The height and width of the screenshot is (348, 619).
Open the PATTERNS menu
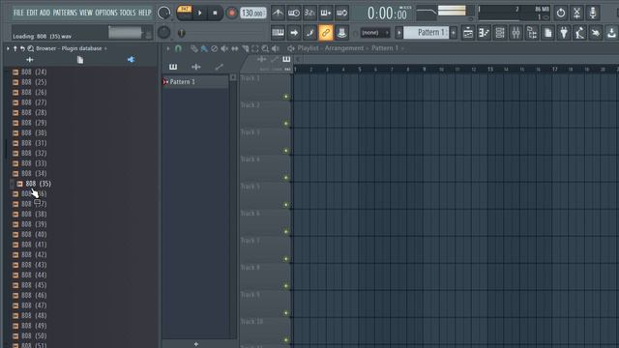(x=65, y=13)
